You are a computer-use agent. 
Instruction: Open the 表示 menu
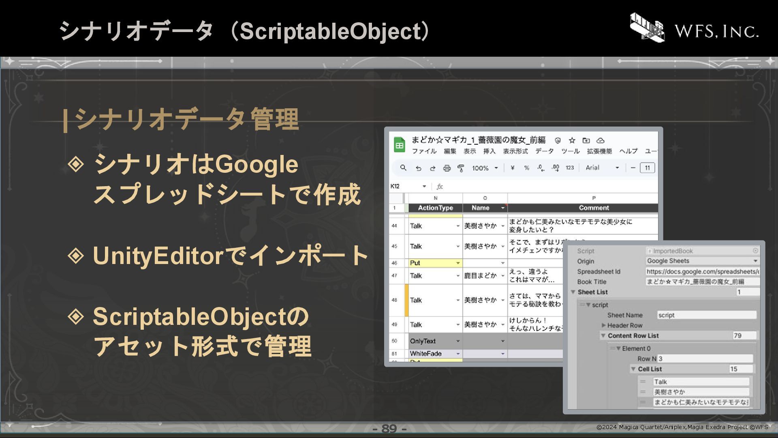click(x=470, y=151)
